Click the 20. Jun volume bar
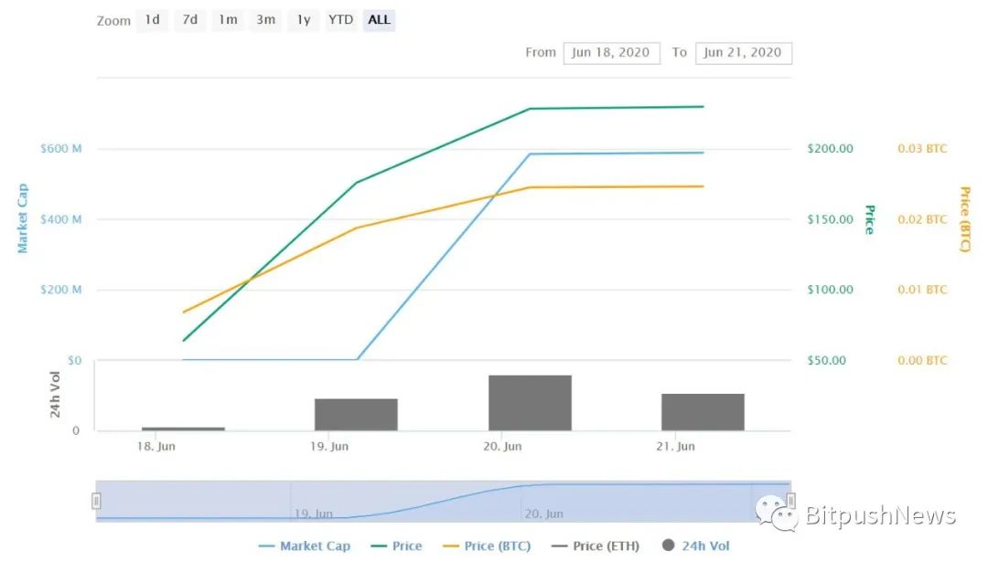The width and height of the screenshot is (988, 561). 530,403
